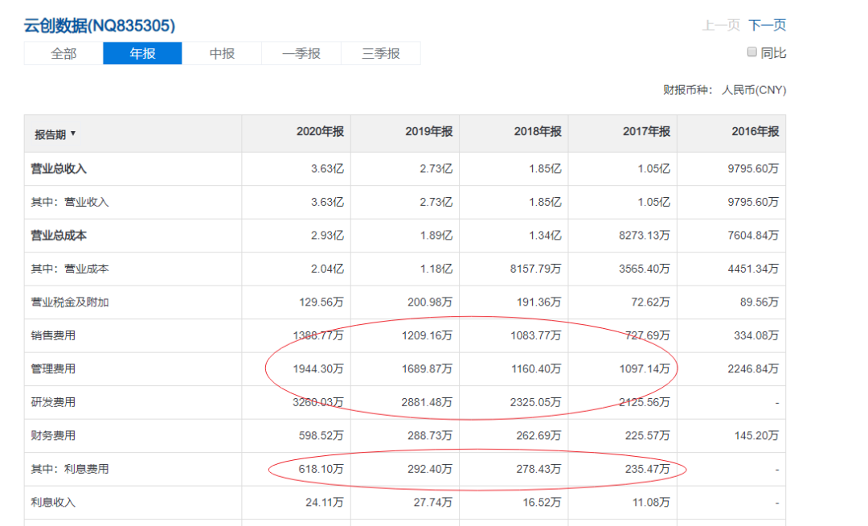868x526 pixels.
Task: Click the 1944.30万 management expense cell
Action: click(x=318, y=368)
